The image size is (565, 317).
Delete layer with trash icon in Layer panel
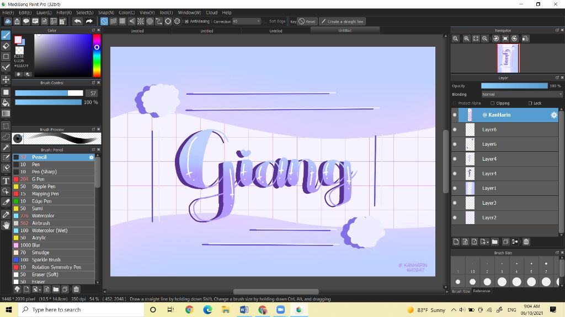[x=526, y=242]
